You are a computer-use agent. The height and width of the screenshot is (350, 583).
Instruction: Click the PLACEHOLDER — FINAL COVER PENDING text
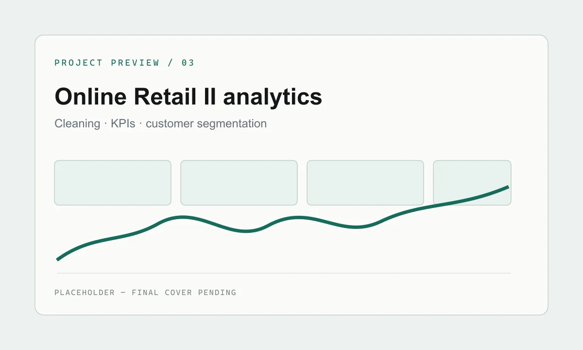tap(145, 293)
